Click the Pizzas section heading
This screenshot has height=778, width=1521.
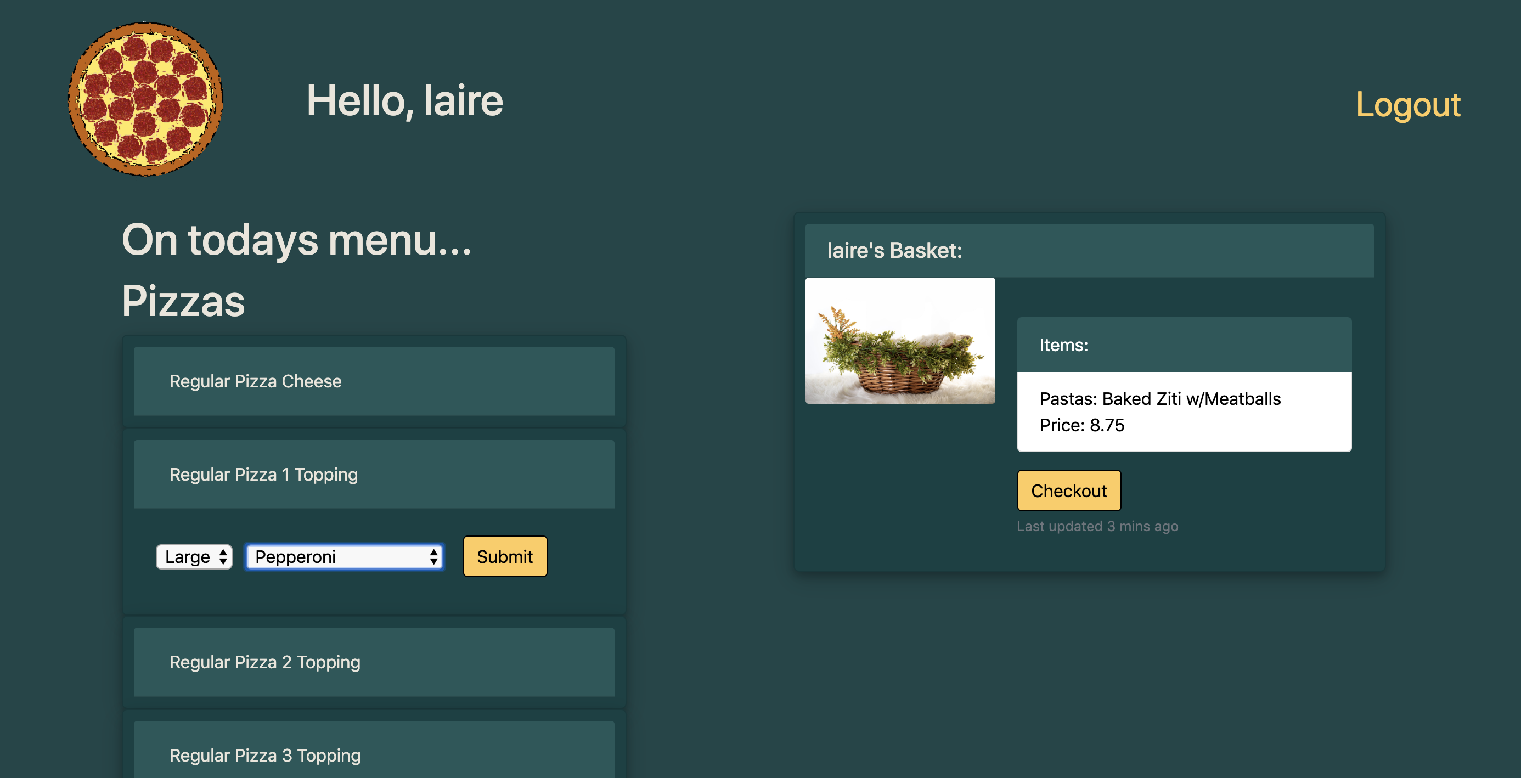click(x=183, y=302)
